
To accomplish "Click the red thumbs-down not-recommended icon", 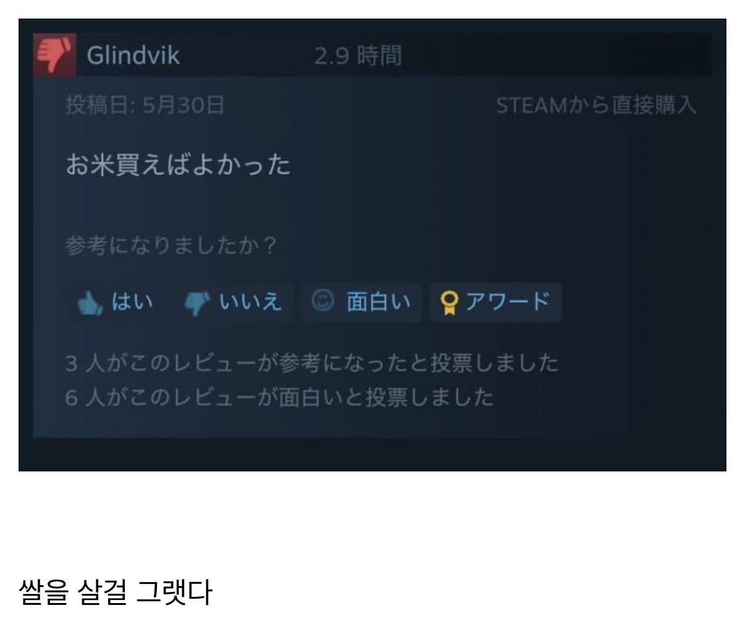I will 55,55.
